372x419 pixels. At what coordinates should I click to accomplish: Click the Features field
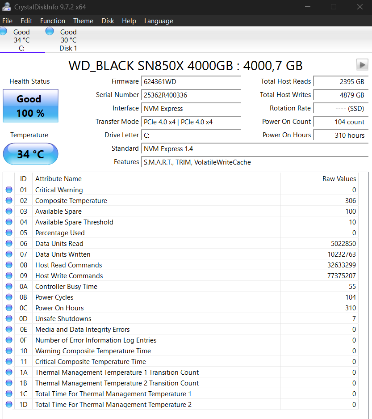(255, 162)
